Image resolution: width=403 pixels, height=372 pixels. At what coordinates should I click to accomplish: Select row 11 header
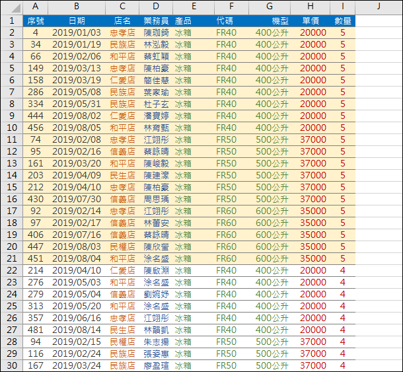(12, 139)
